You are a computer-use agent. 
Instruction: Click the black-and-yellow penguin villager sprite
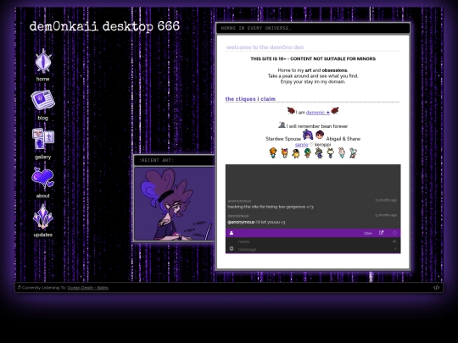point(296,153)
